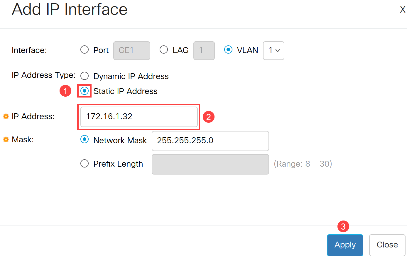Click the GE1 port selection box

pyautogui.click(x=132, y=51)
